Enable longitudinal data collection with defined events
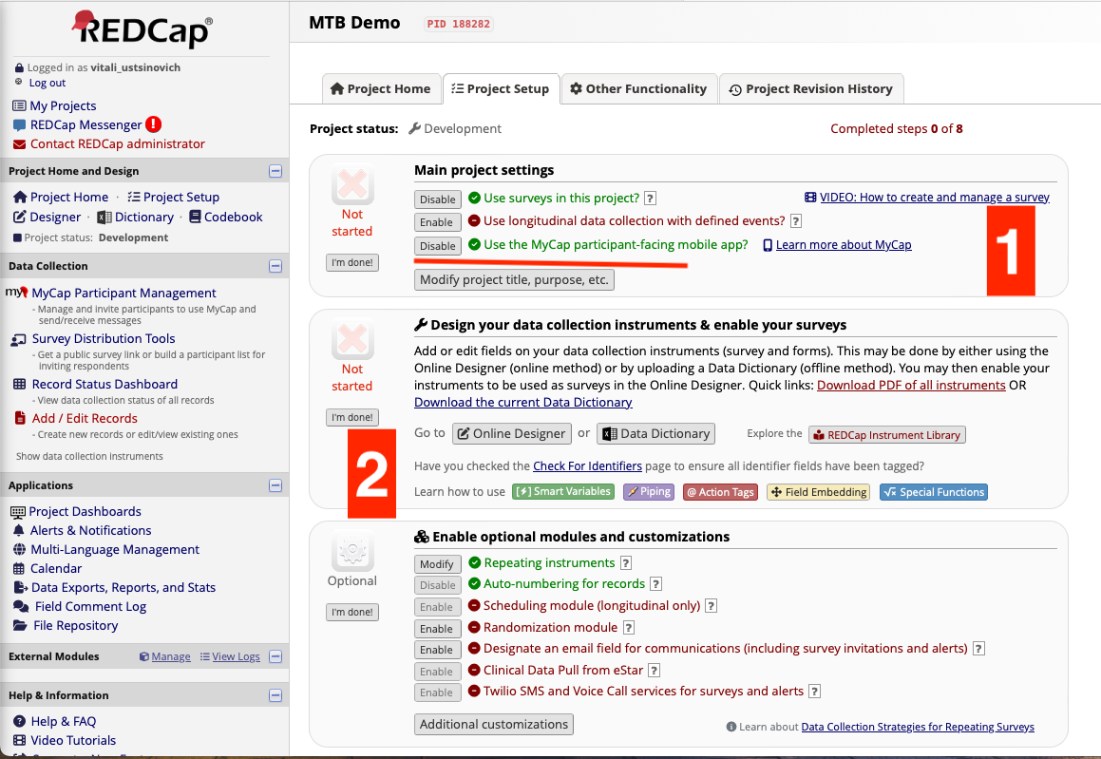This screenshot has width=1101, height=759. click(437, 222)
